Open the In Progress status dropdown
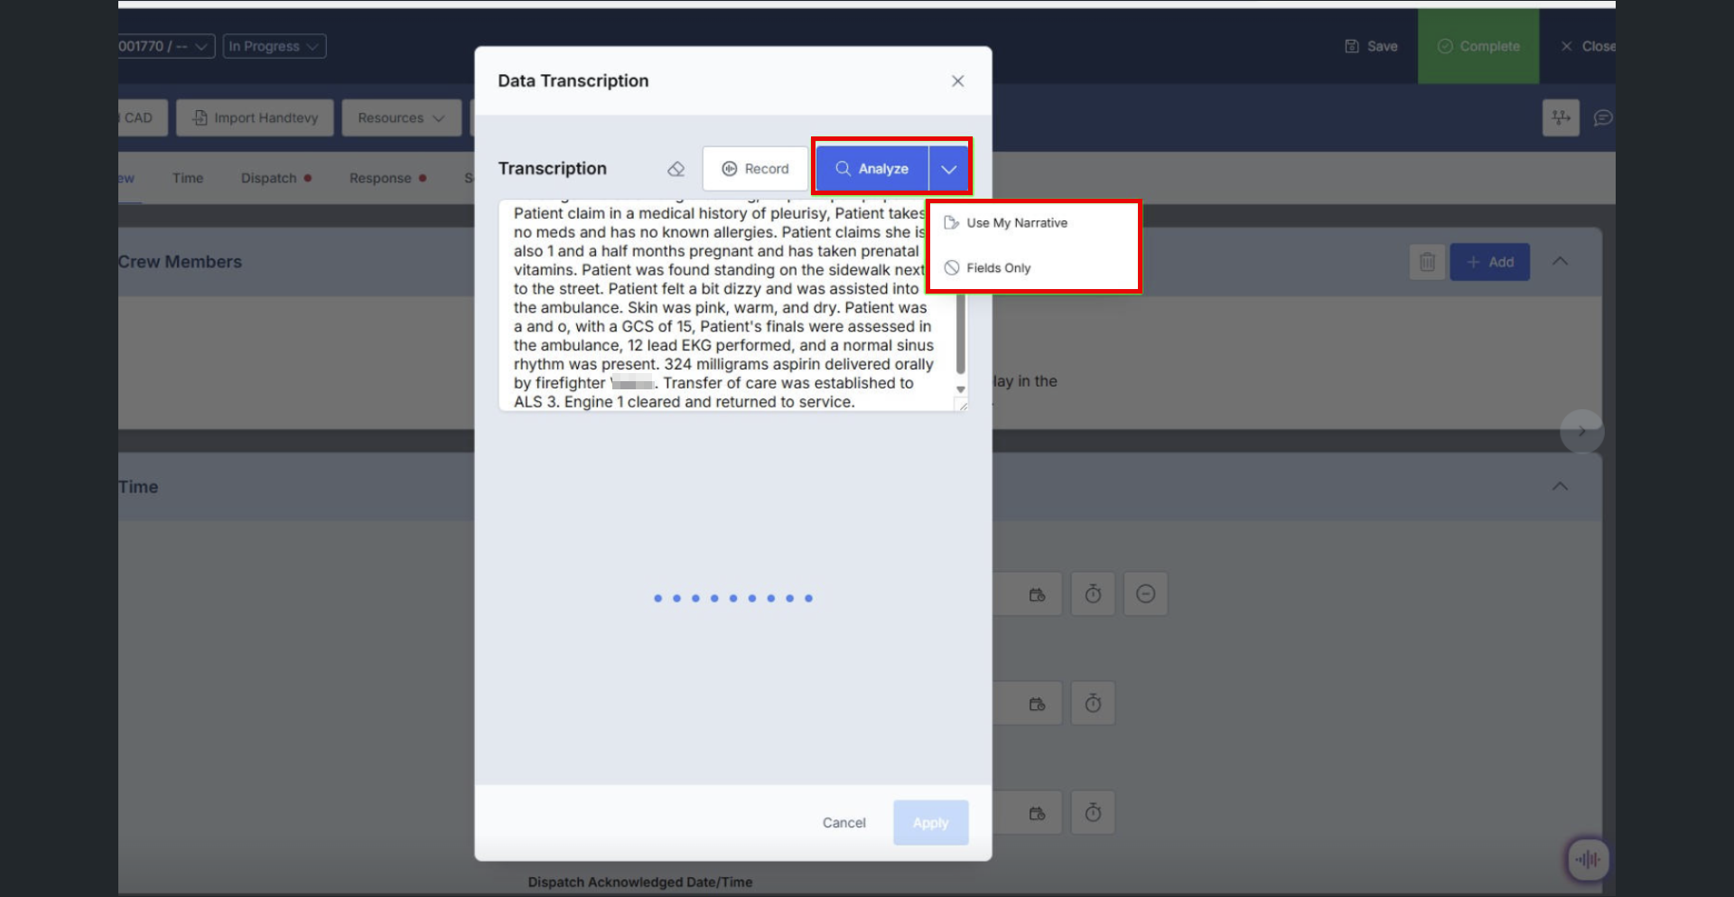Screen dimensions: 1734x897 coord(274,46)
